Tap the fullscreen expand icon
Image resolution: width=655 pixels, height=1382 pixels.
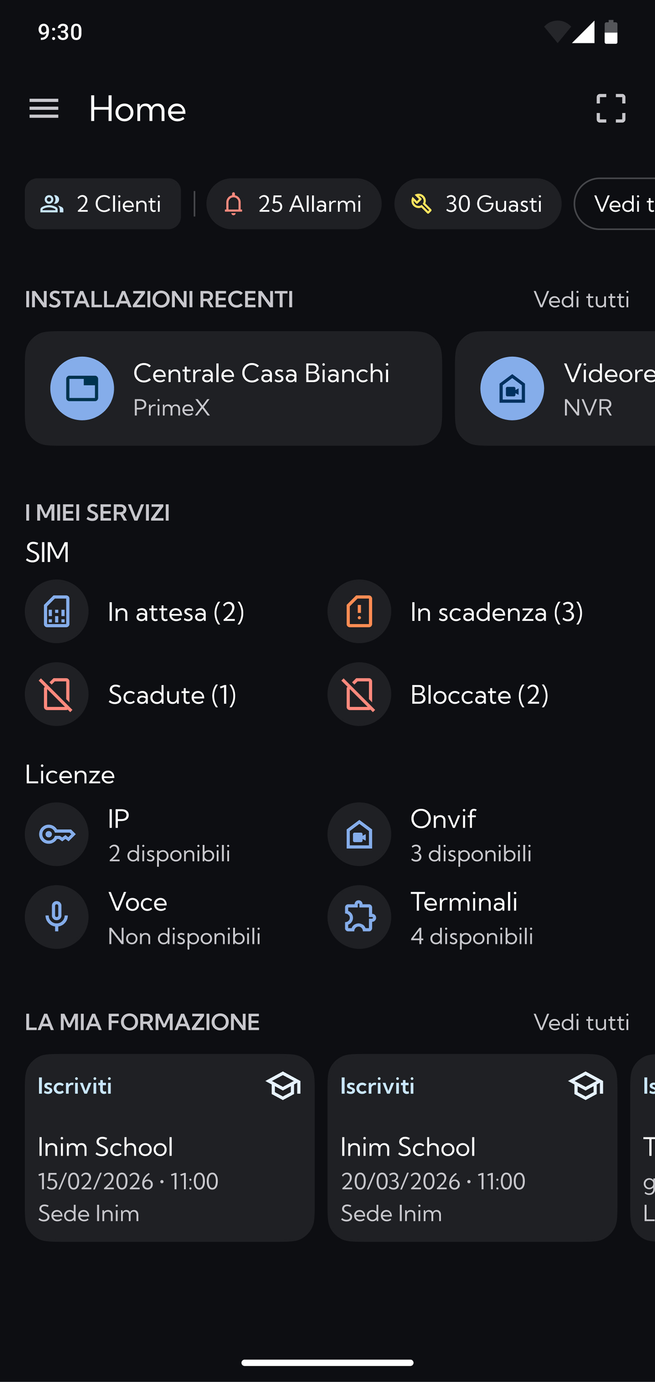pos(610,108)
